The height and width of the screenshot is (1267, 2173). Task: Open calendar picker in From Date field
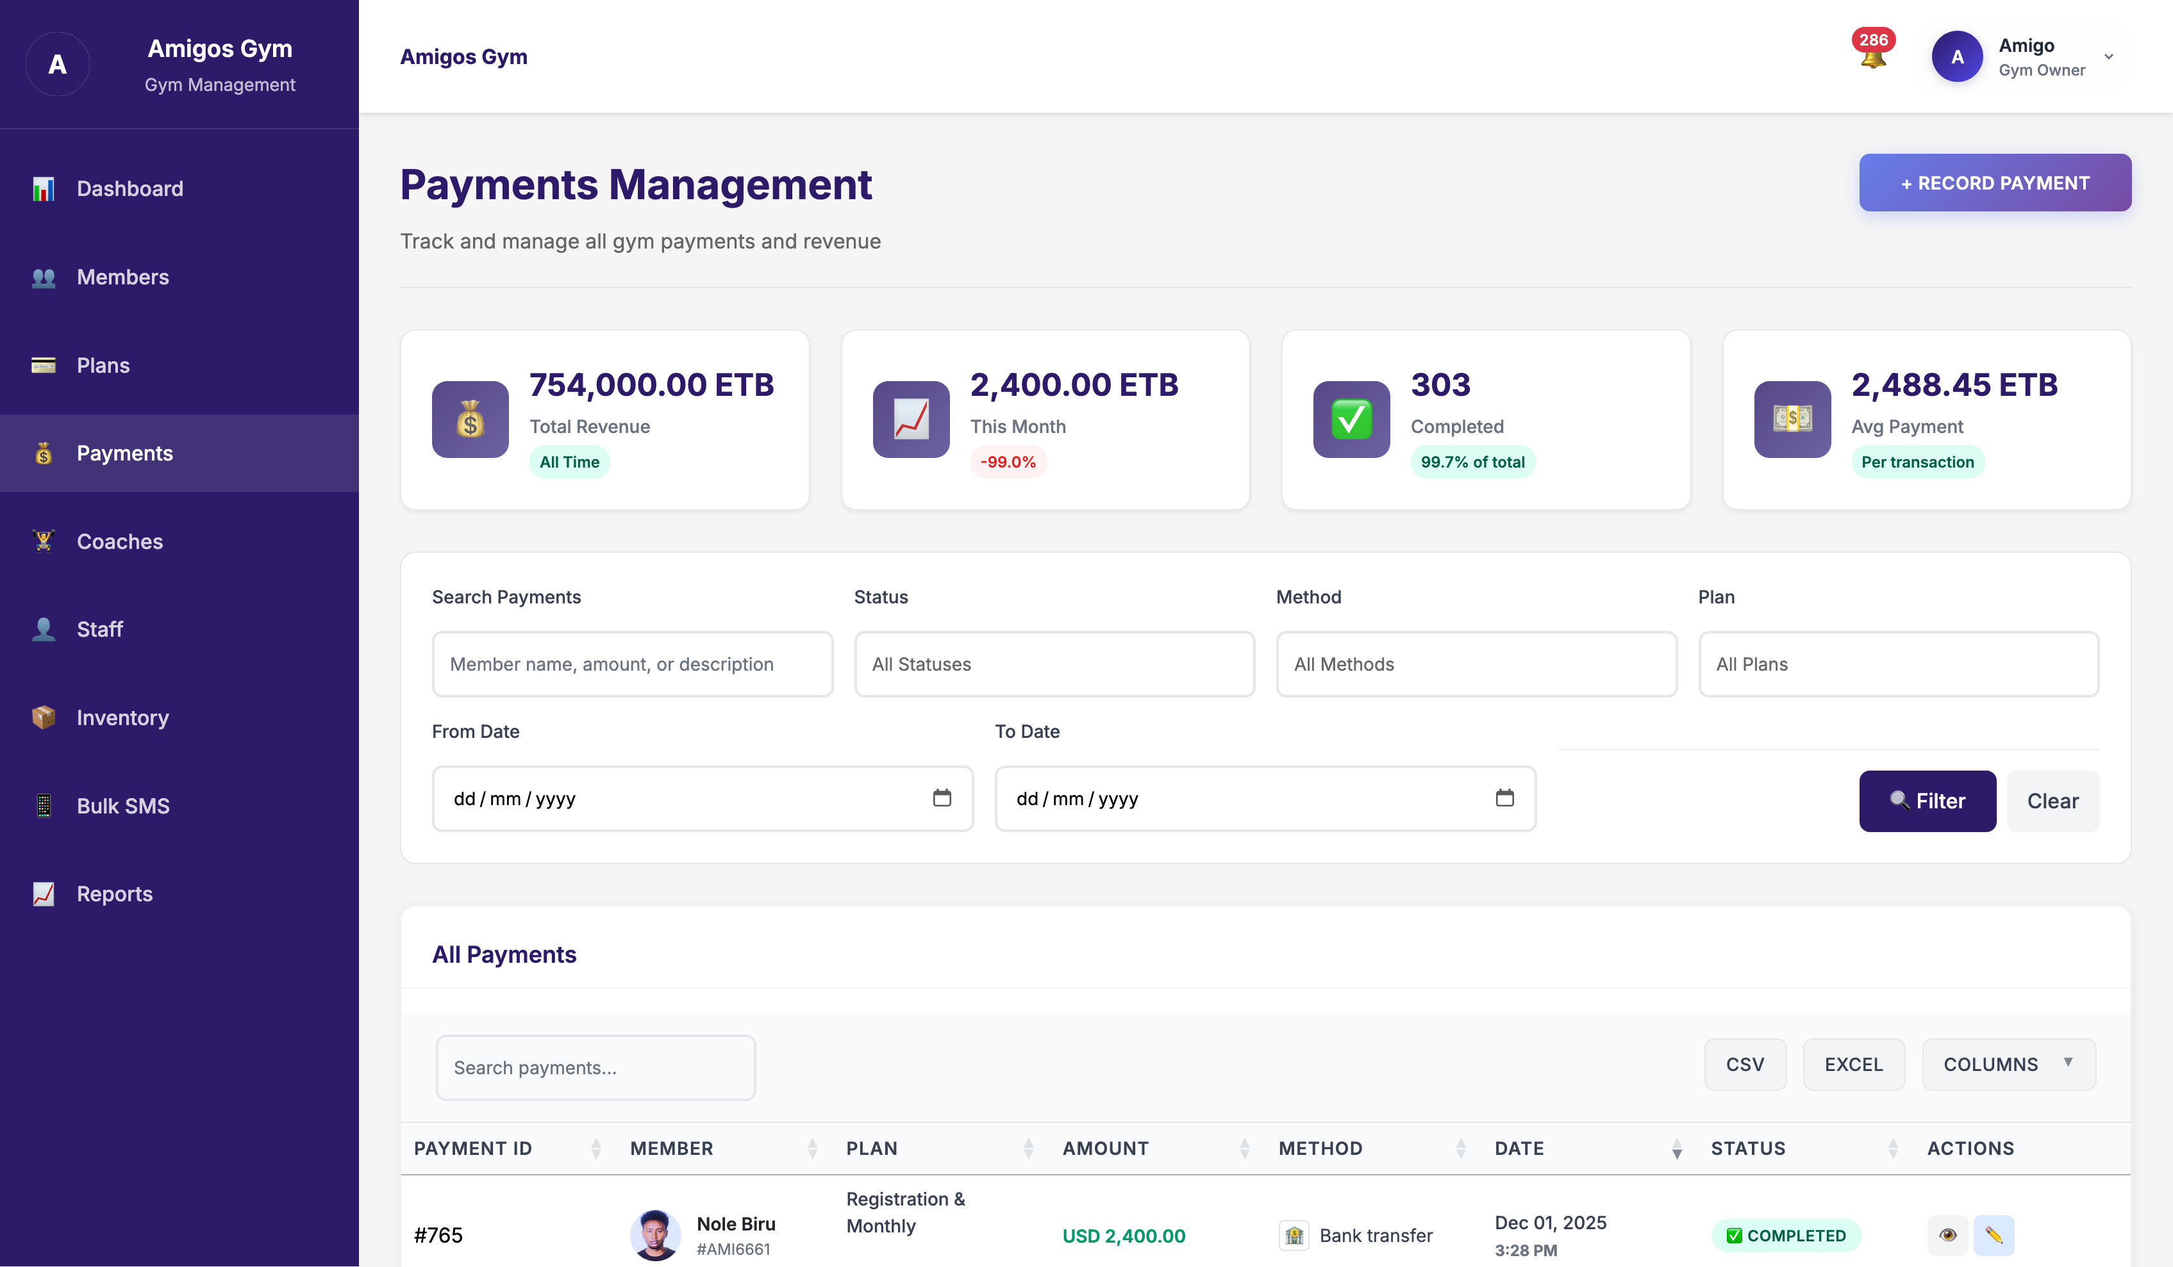point(942,798)
